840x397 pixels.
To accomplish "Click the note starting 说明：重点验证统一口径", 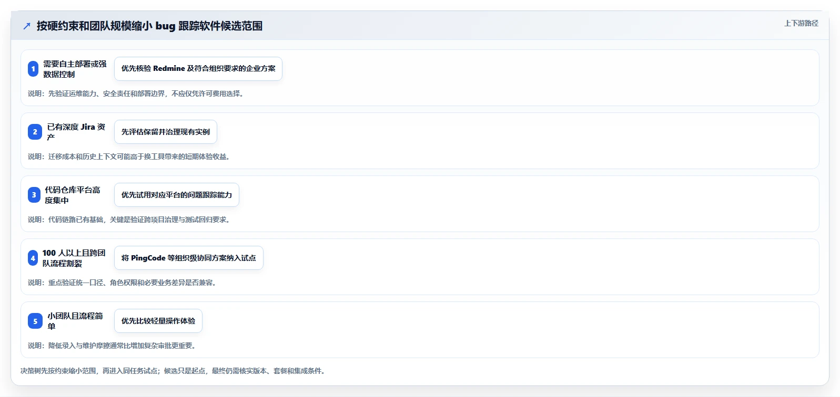I will pyautogui.click(x=122, y=283).
